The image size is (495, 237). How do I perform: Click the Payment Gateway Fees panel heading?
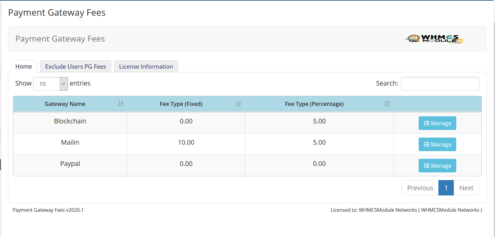pyautogui.click(x=60, y=39)
